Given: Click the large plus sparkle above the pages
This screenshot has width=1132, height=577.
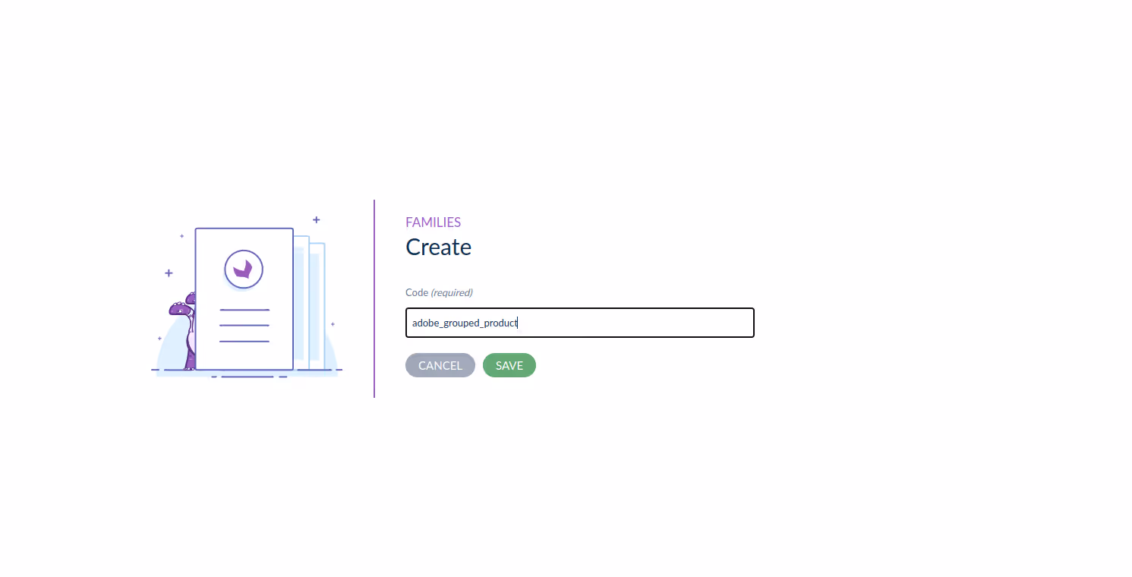Looking at the screenshot, I should [317, 219].
